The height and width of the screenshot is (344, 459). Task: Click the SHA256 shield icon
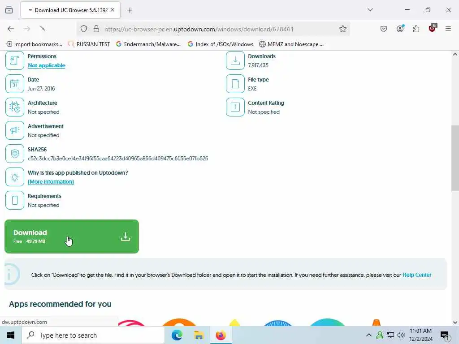(x=15, y=154)
